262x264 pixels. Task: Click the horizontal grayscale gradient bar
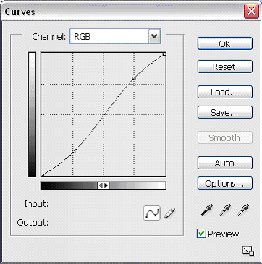point(103,185)
